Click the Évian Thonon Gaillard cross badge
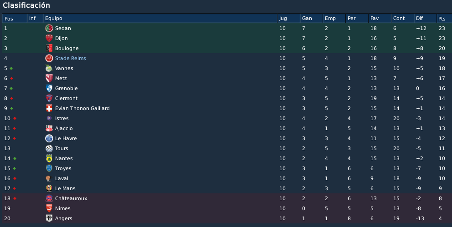This screenshot has height=227, width=452. [49, 108]
